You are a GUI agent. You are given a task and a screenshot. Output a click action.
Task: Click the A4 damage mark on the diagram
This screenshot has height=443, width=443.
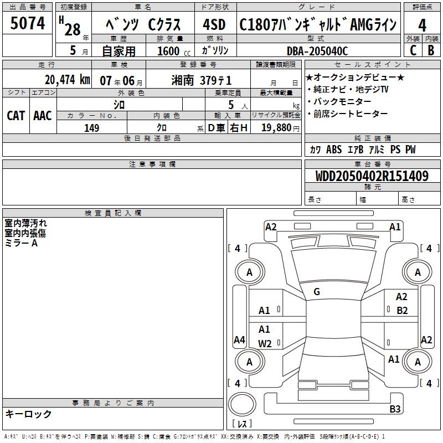239,340
